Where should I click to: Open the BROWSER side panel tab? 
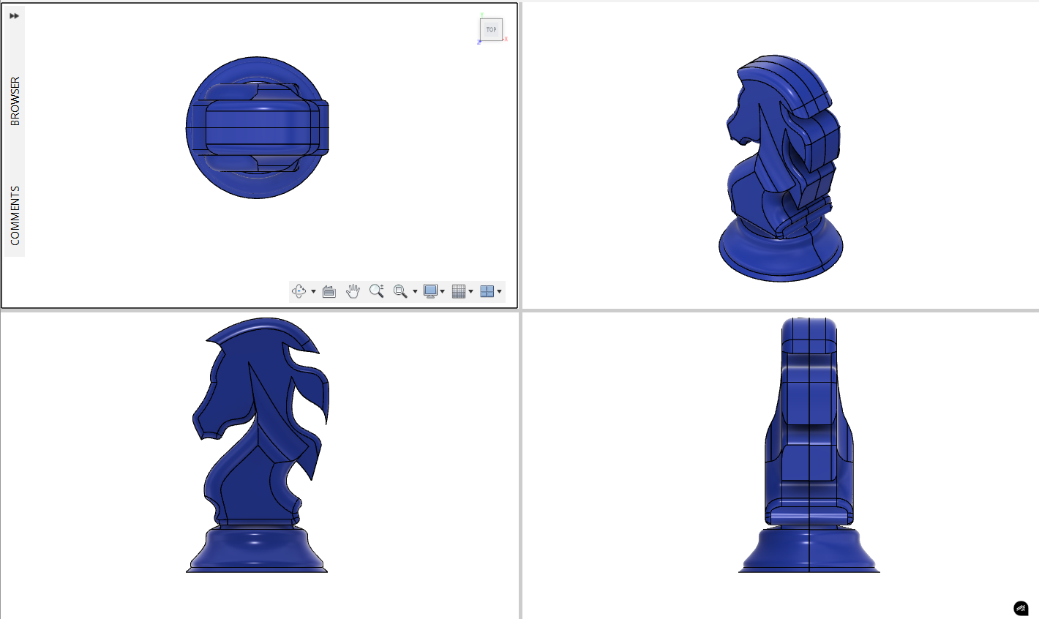pos(15,101)
